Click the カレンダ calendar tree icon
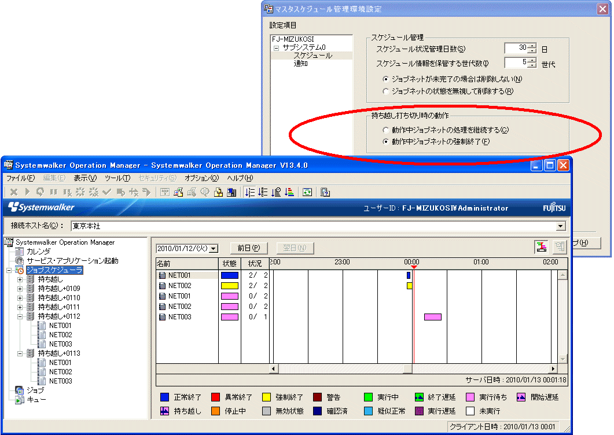 pos(19,252)
